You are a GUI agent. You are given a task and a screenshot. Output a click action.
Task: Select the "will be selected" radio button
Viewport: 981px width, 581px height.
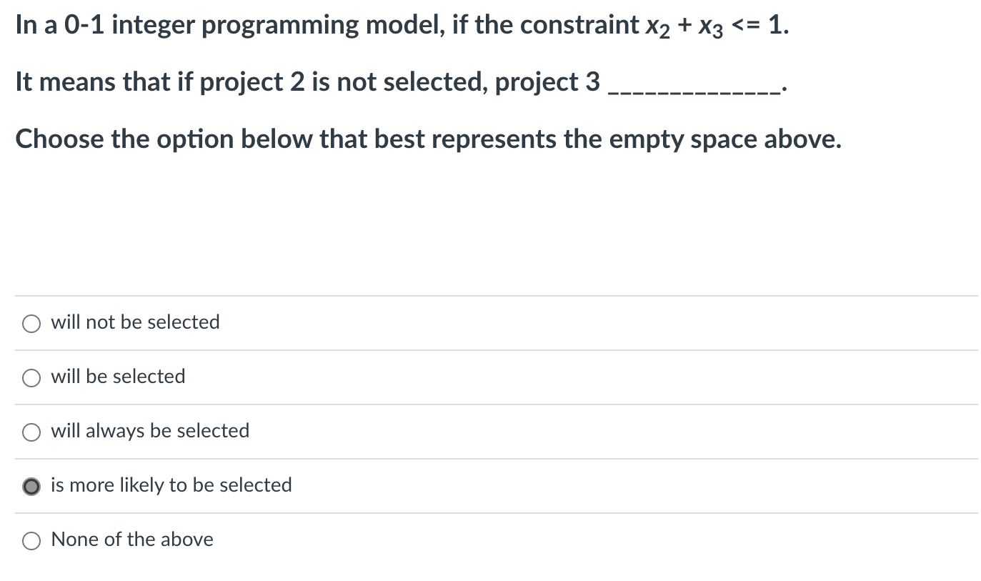[x=31, y=377]
